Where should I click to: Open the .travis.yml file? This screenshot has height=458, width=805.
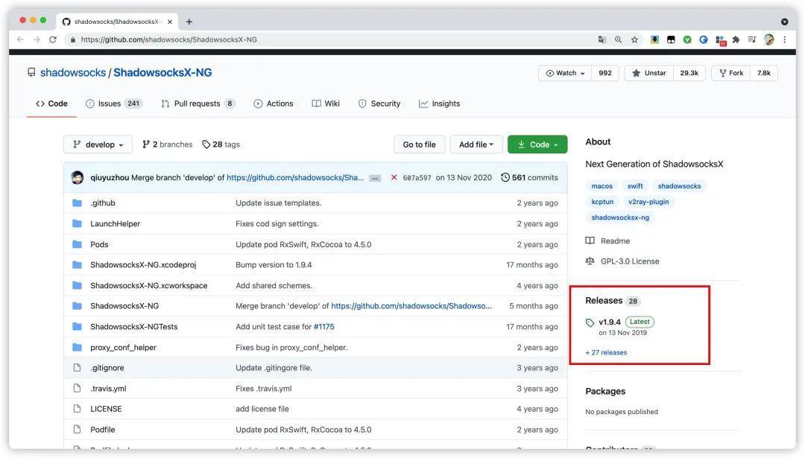[108, 389]
